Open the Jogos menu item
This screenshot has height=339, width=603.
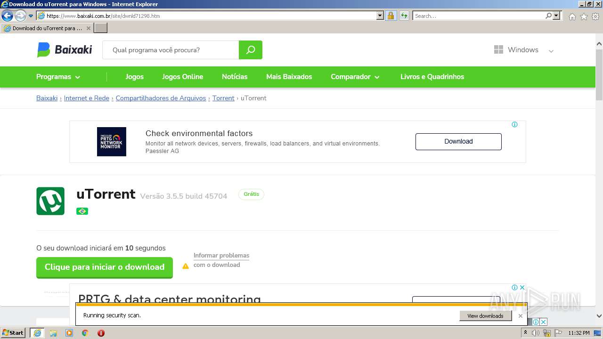[134, 77]
